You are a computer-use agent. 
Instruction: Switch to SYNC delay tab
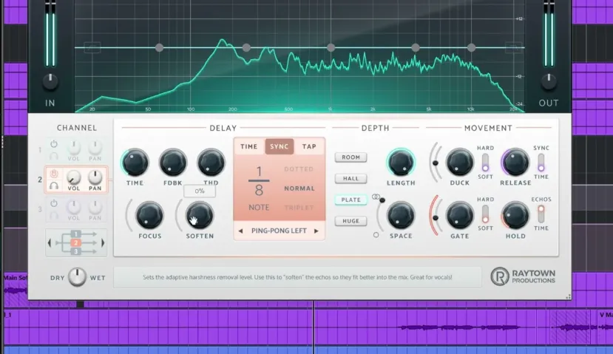tap(279, 146)
